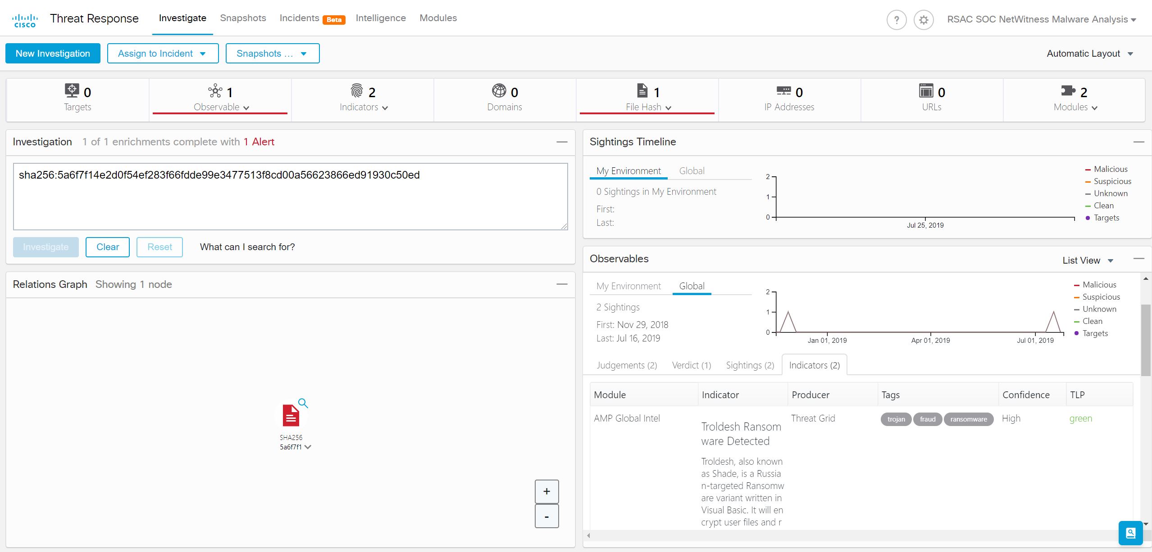Screen dimensions: 1152x552
Task: Click the help question mark icon
Action: point(896,20)
